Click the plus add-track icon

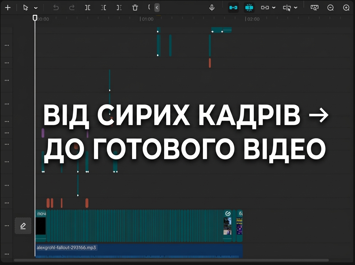pyautogui.click(x=8, y=8)
